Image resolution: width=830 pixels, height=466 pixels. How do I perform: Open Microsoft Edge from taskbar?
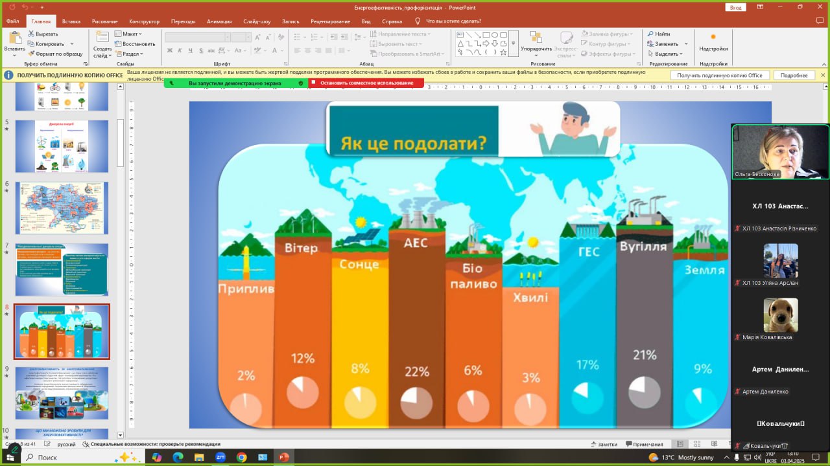[178, 457]
